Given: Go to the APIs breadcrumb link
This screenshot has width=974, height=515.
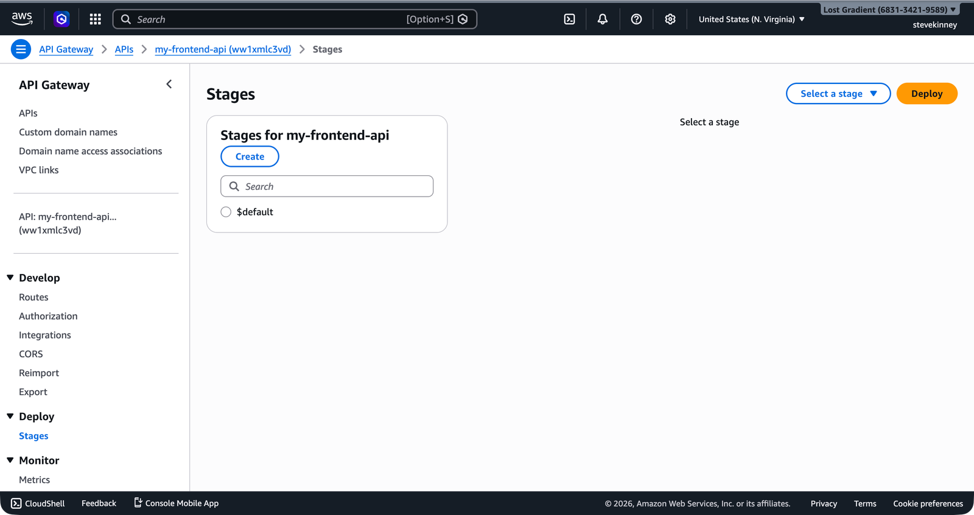Looking at the screenshot, I should tap(124, 49).
